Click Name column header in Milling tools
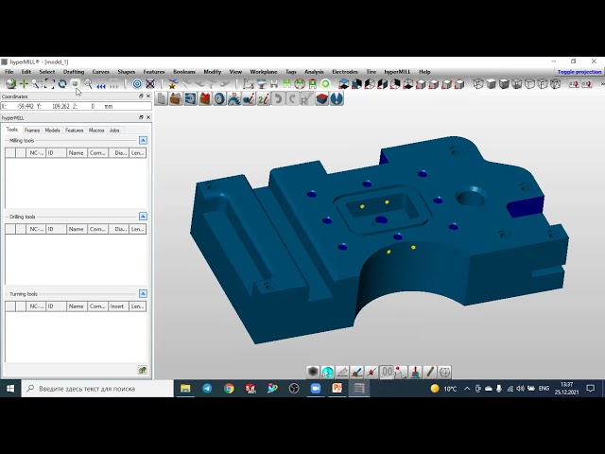This screenshot has height=454, width=605. click(x=76, y=153)
